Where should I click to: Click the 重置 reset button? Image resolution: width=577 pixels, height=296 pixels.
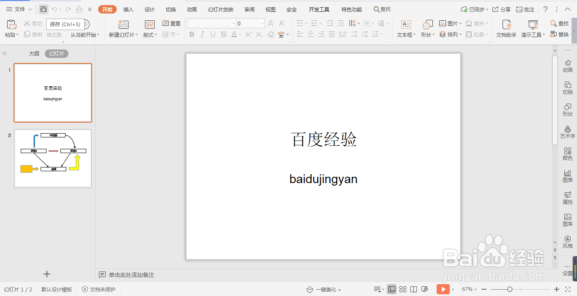[x=171, y=23]
